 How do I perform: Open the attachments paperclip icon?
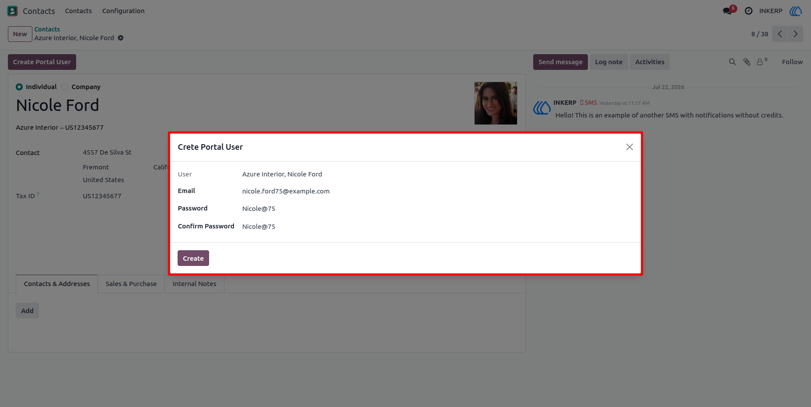[x=747, y=62]
